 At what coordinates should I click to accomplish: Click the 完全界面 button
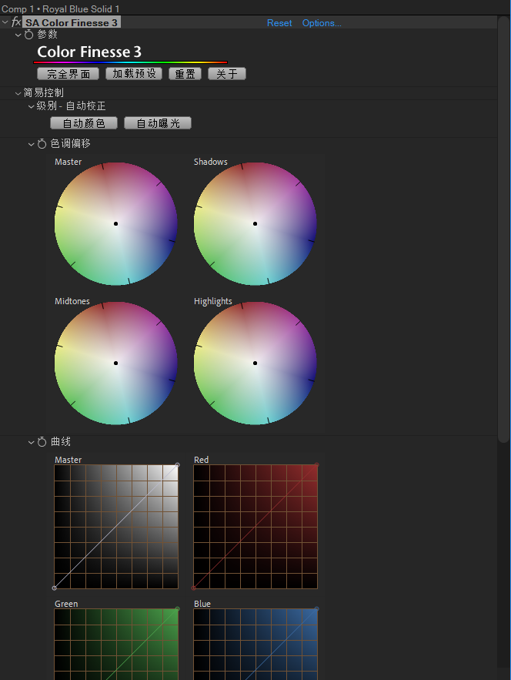68,74
